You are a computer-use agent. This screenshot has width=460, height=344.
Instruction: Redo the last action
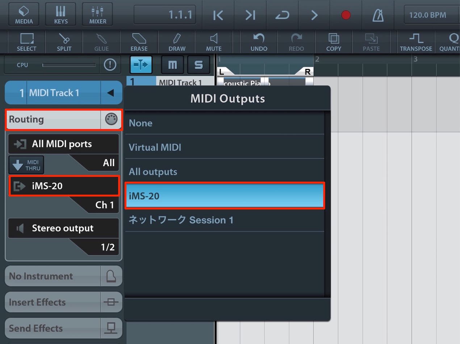click(x=296, y=42)
